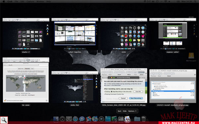Click the menu bar clock

186,1
